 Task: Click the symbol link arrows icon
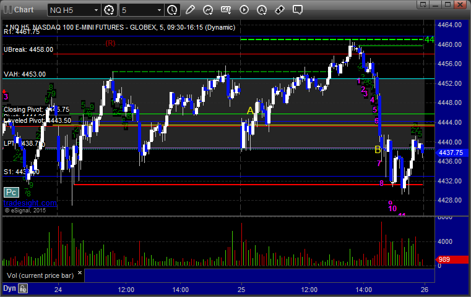tap(280, 10)
